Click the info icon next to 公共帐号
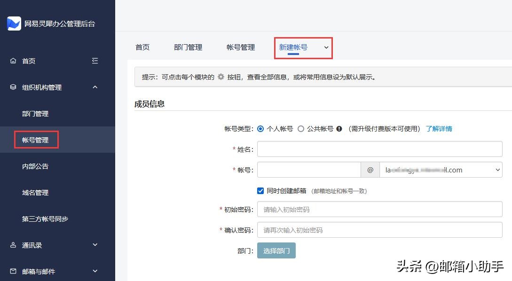 (x=339, y=127)
